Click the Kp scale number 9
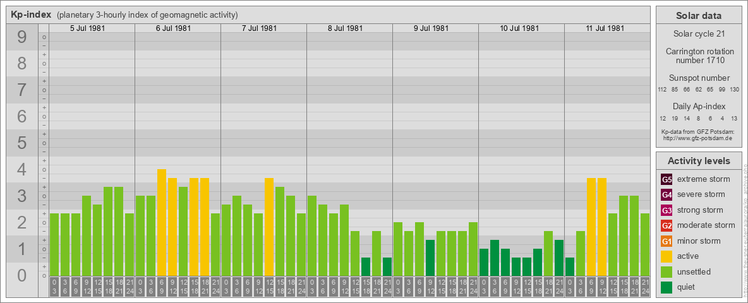The width and height of the screenshot is (748, 303). coord(21,37)
